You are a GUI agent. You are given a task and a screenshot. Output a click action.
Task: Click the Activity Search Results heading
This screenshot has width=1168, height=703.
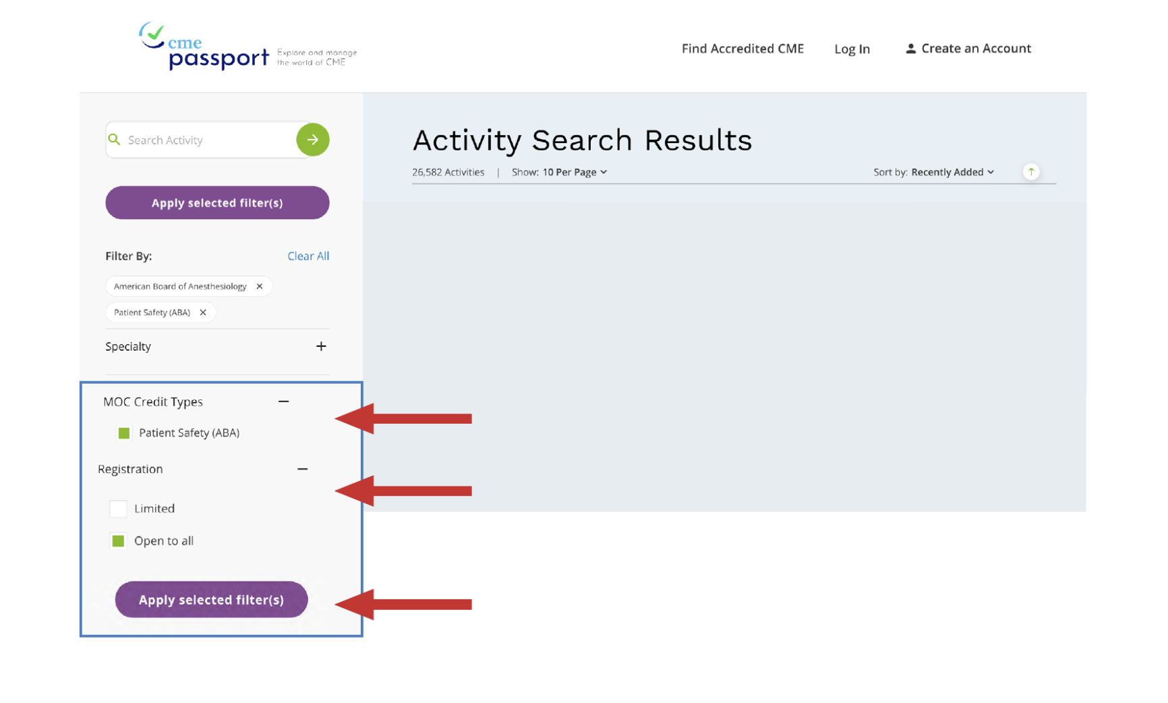point(582,140)
